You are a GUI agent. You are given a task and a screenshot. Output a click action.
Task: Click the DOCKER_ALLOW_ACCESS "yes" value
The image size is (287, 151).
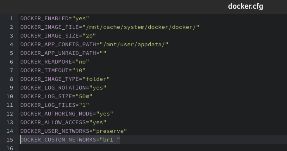tap(98, 122)
